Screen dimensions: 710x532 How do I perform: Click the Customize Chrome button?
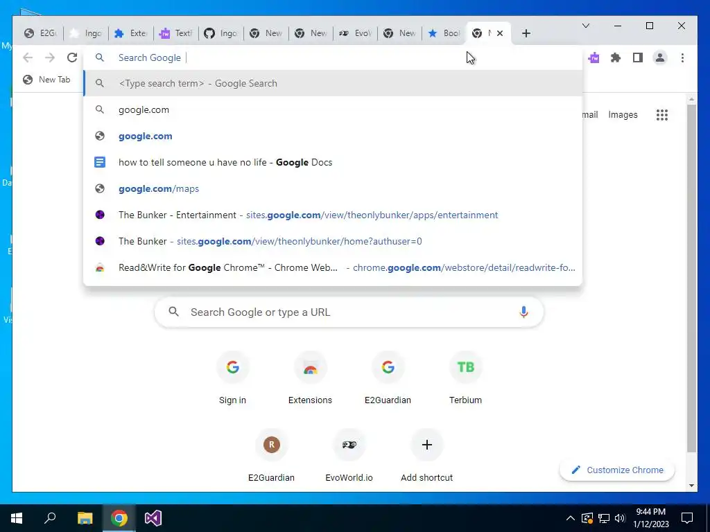tap(617, 470)
